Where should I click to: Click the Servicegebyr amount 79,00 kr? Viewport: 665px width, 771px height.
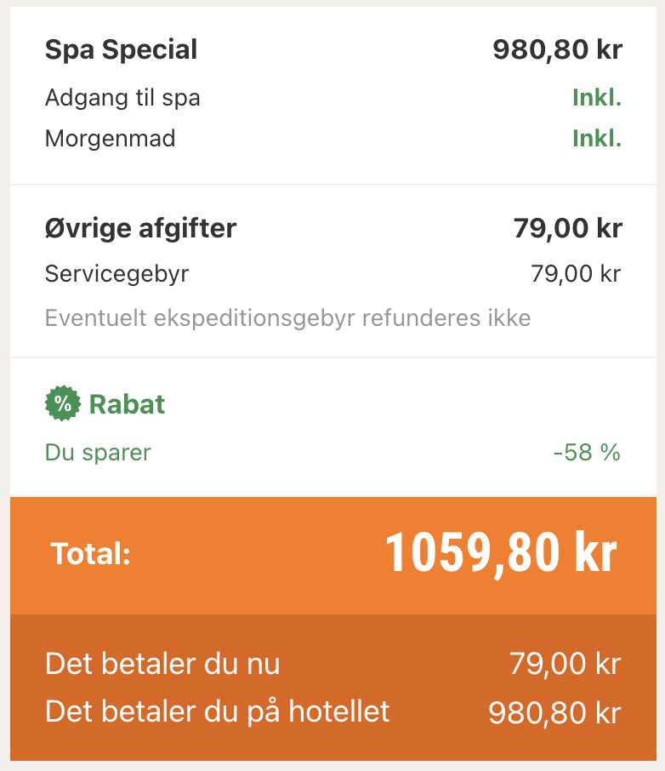tap(576, 274)
